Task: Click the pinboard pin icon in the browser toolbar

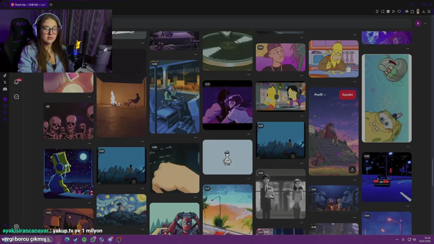Action: pos(377,12)
